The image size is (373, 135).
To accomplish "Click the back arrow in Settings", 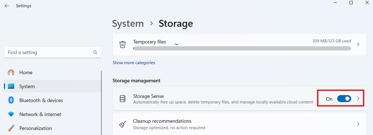I will point(6,6).
